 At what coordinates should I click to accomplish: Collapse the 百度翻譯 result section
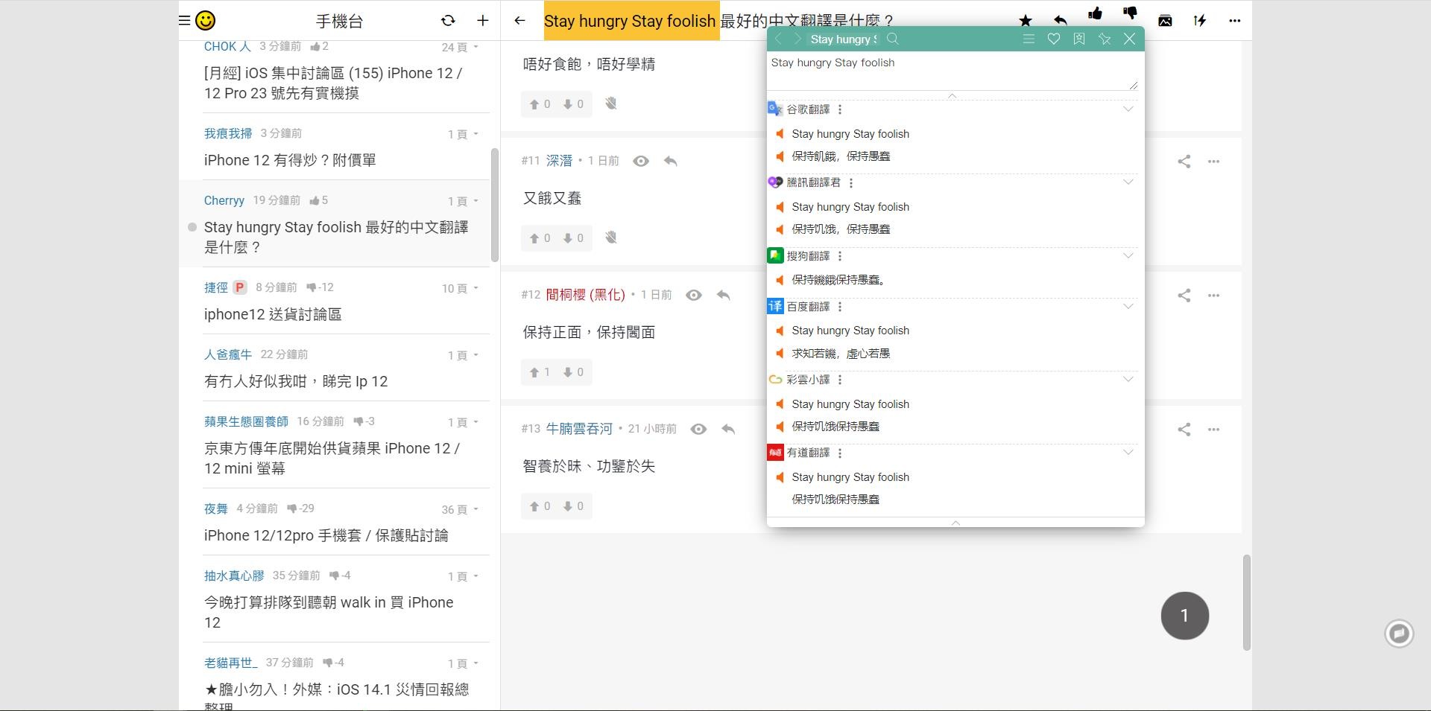(1128, 306)
